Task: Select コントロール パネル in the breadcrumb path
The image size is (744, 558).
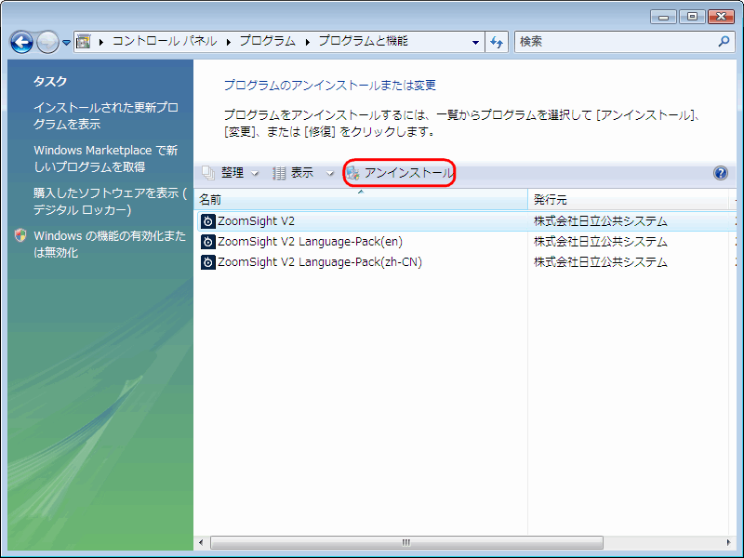Action: point(164,42)
